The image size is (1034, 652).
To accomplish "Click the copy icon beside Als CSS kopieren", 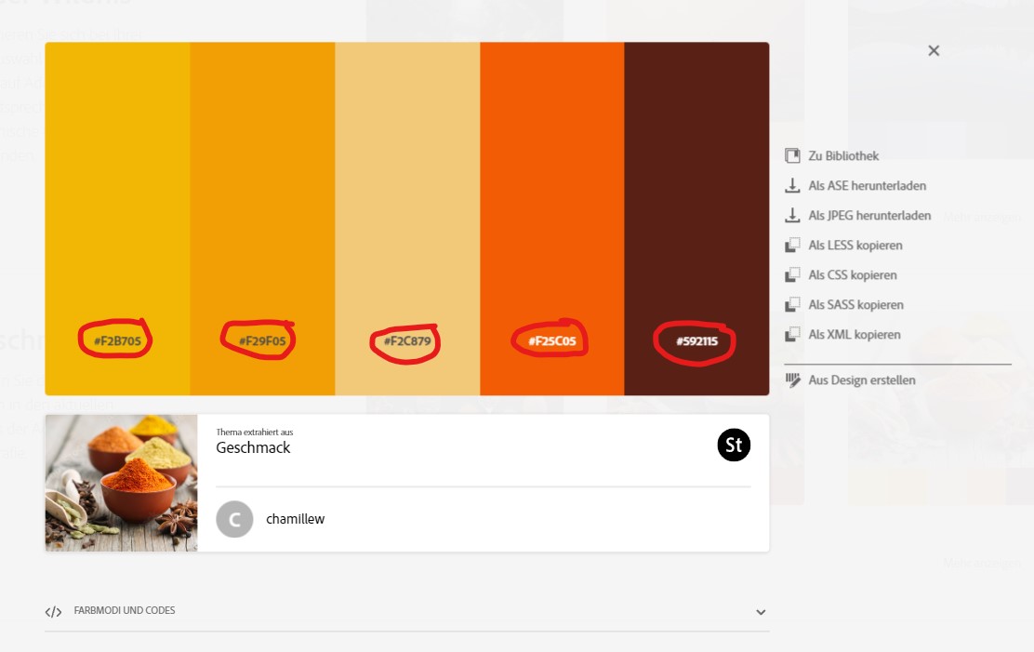I will point(792,274).
